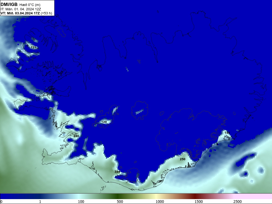Click the 0 tick label on the color scale
272x204 pixels.
tap(1, 202)
